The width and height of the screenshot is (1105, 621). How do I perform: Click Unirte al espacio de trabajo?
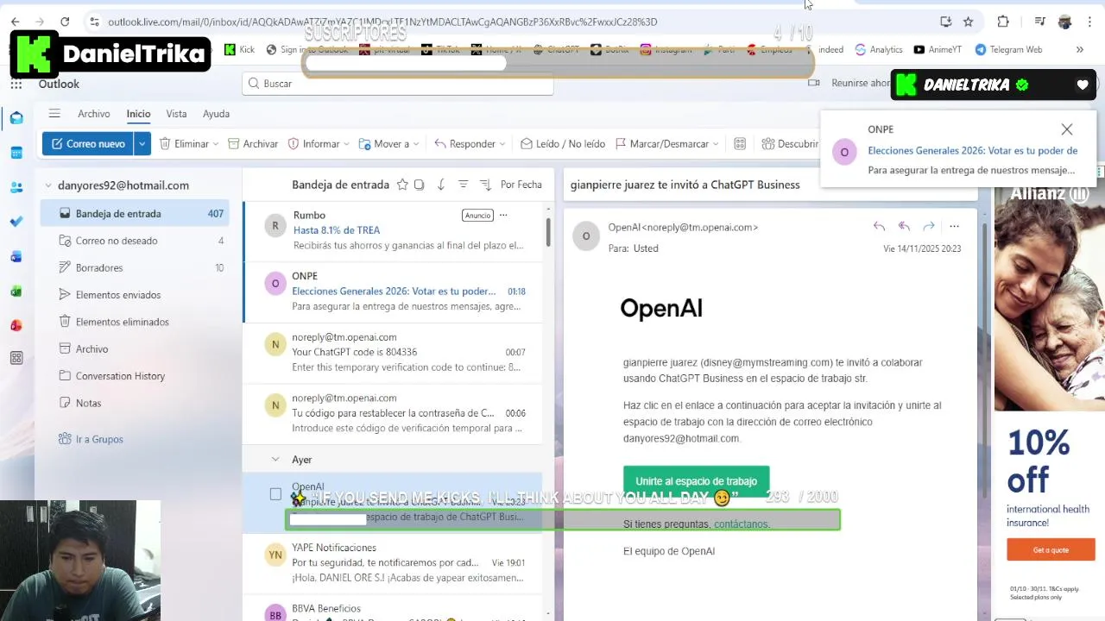[x=696, y=481]
